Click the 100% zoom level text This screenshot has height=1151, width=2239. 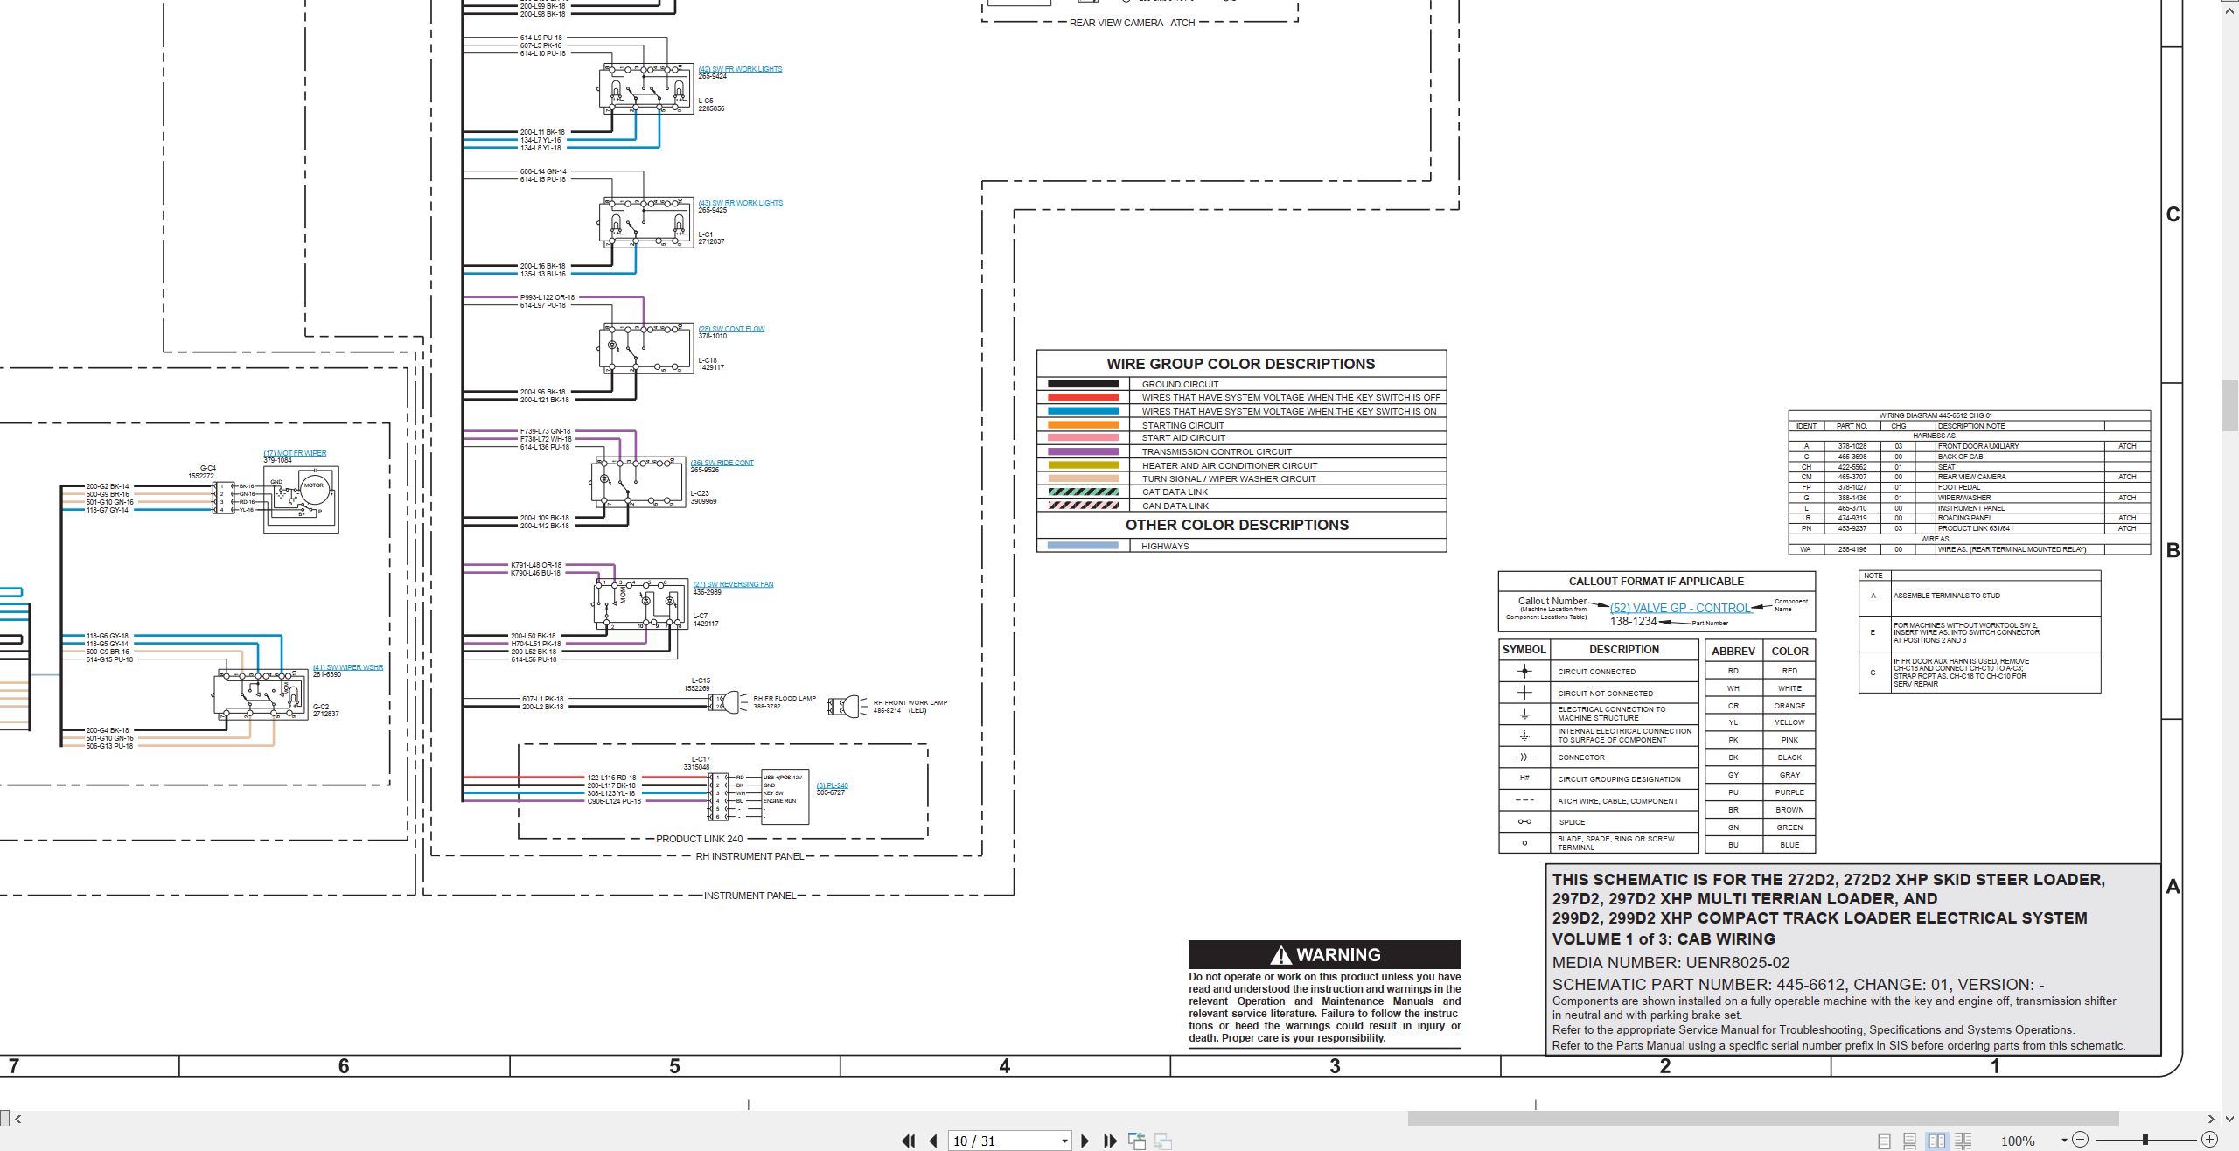(x=2017, y=1141)
